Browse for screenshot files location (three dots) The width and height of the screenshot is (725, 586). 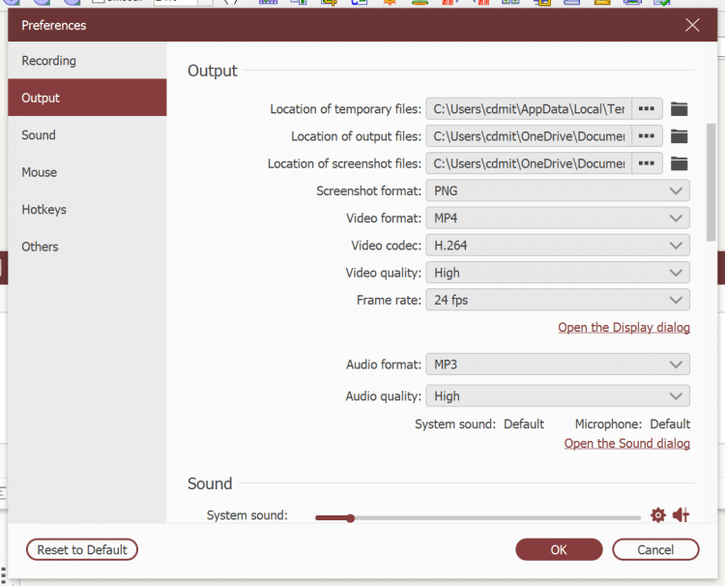coord(648,163)
